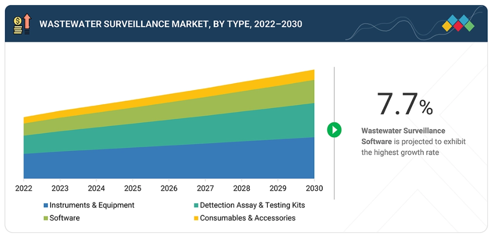Click the yellow Consumables & Accessories legend square
The image size is (490, 235).
[x=196, y=218]
